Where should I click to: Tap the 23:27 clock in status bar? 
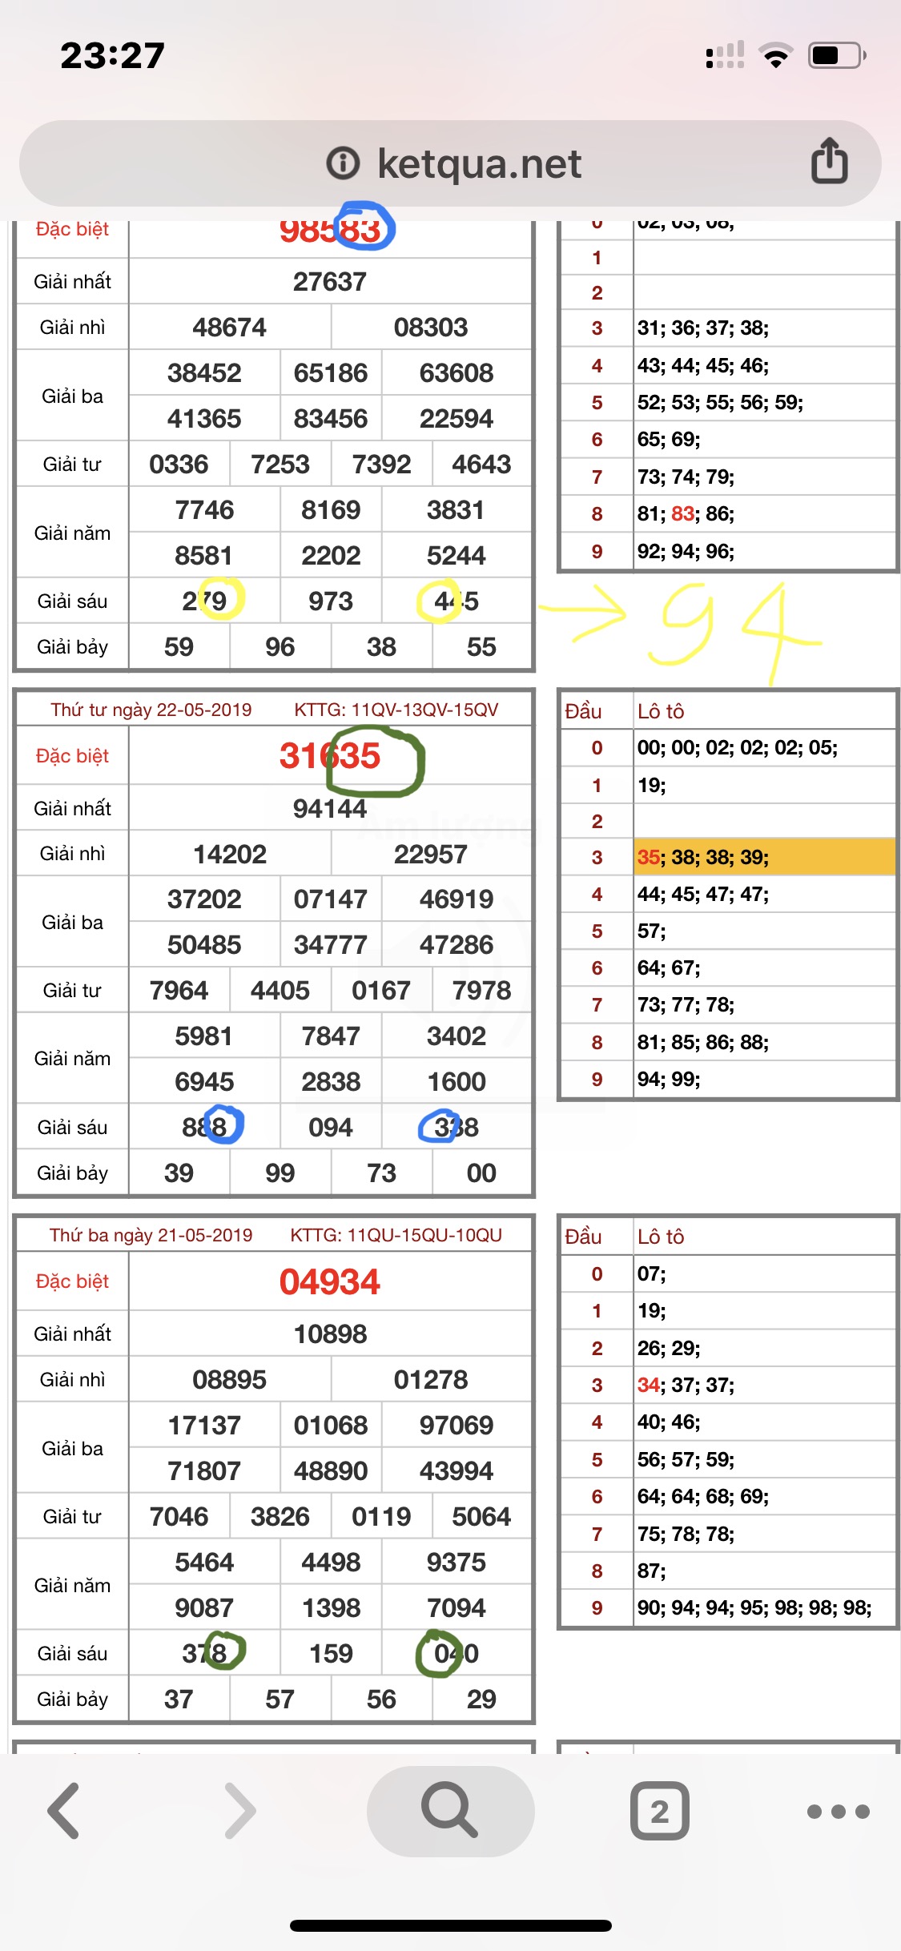coord(113,56)
